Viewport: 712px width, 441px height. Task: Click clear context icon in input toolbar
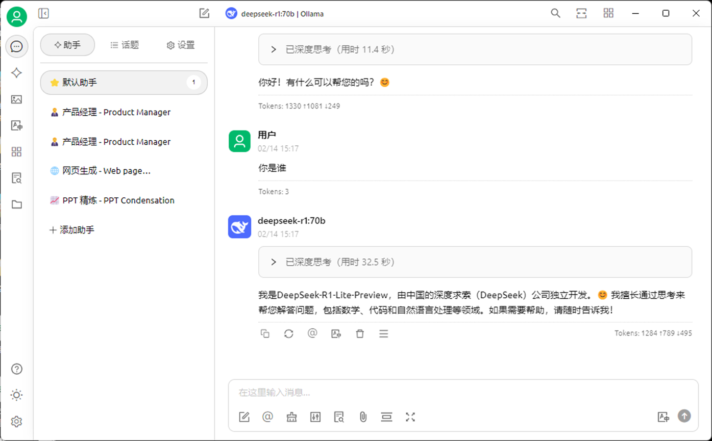click(386, 417)
